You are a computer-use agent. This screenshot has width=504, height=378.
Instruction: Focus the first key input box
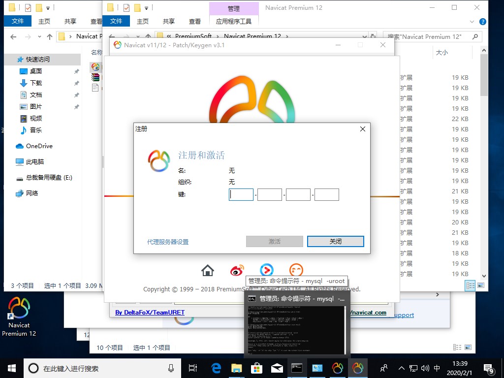coord(241,194)
